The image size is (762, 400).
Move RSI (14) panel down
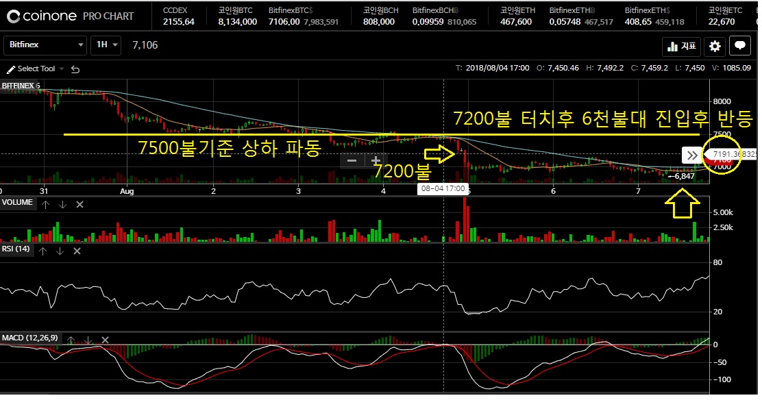click(60, 251)
